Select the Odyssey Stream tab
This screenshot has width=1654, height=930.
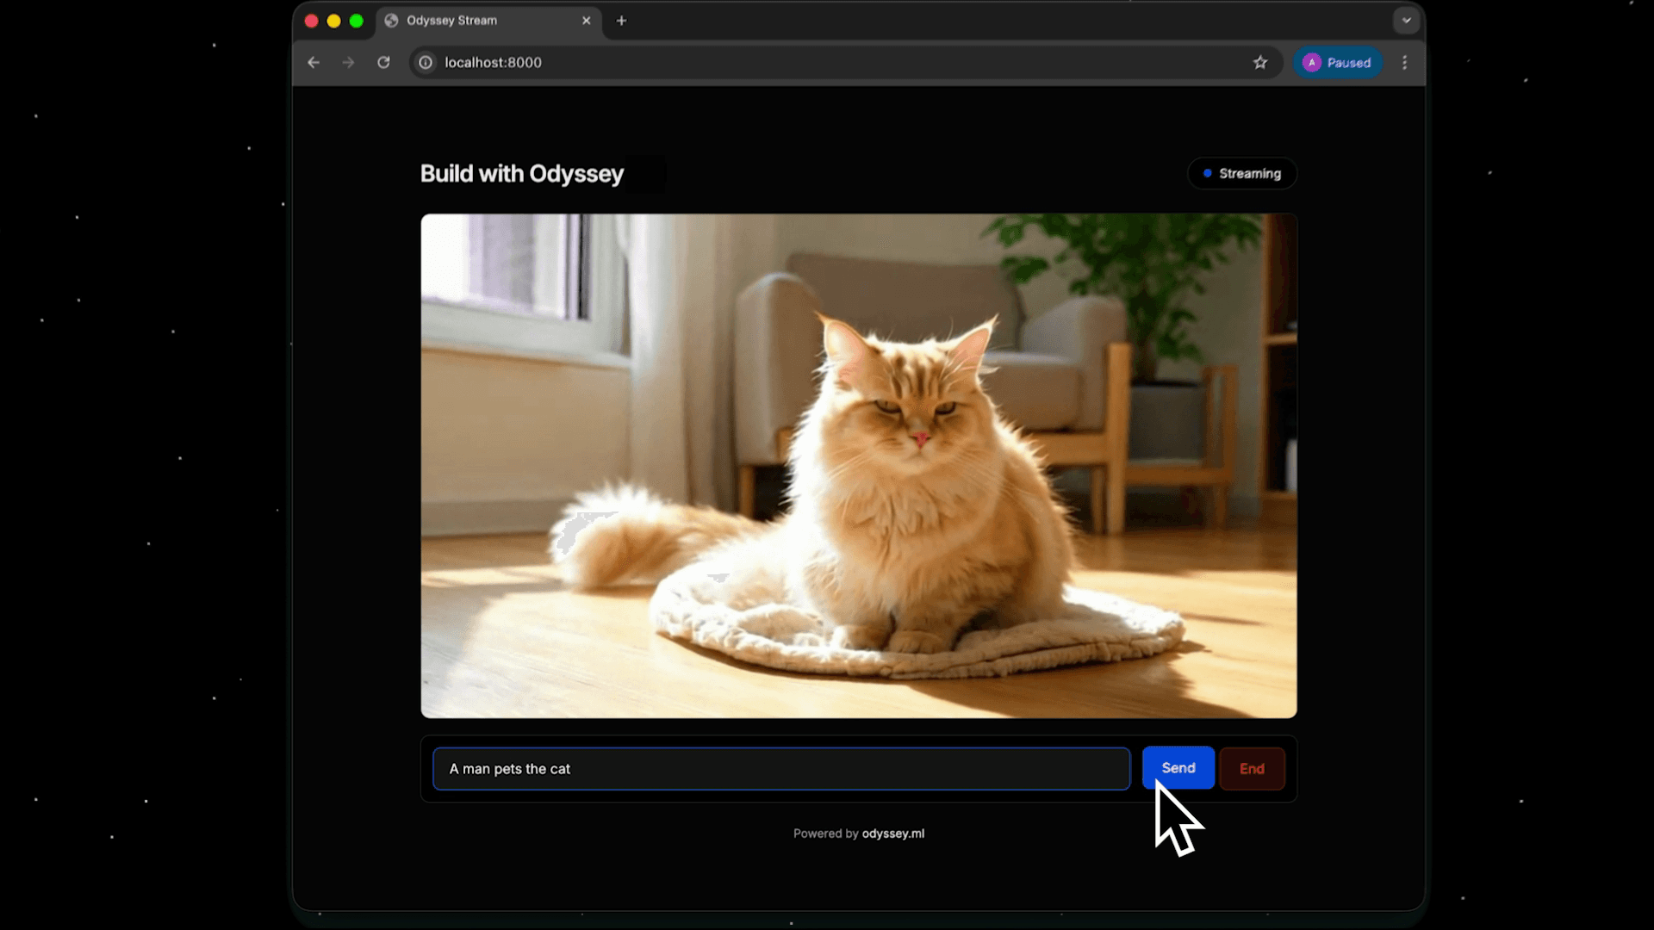[482, 21]
